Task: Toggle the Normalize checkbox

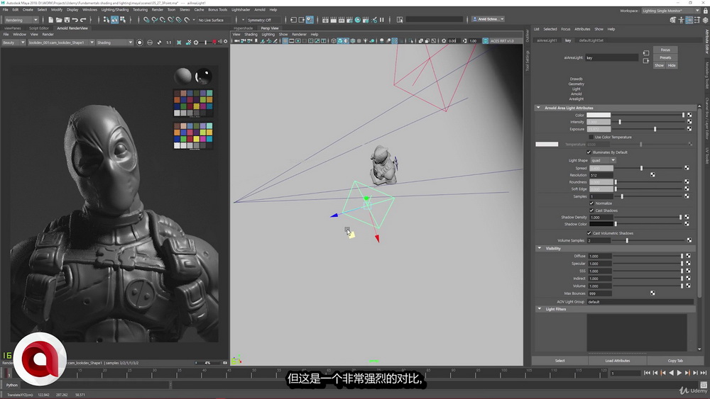Action: [592, 203]
